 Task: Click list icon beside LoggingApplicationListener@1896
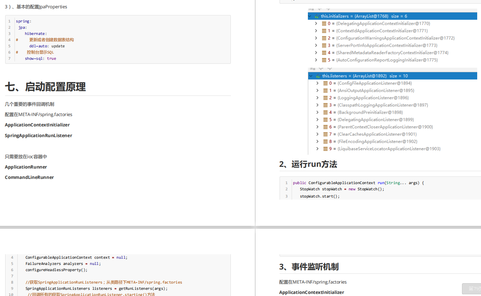pos(326,98)
